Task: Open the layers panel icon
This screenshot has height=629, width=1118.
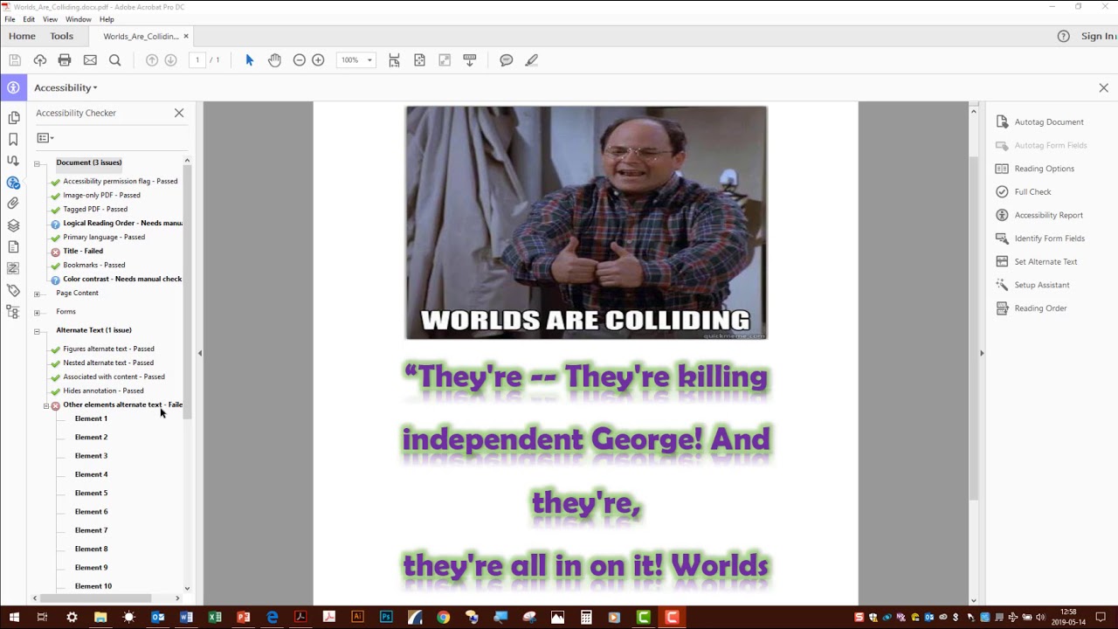Action: point(13,225)
